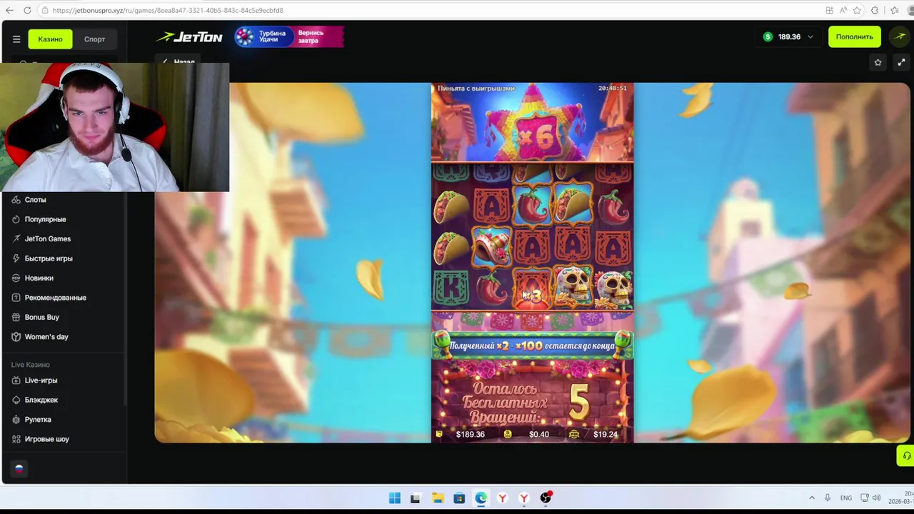Go back using the Назад link
This screenshot has height=514, width=914.
[179, 62]
